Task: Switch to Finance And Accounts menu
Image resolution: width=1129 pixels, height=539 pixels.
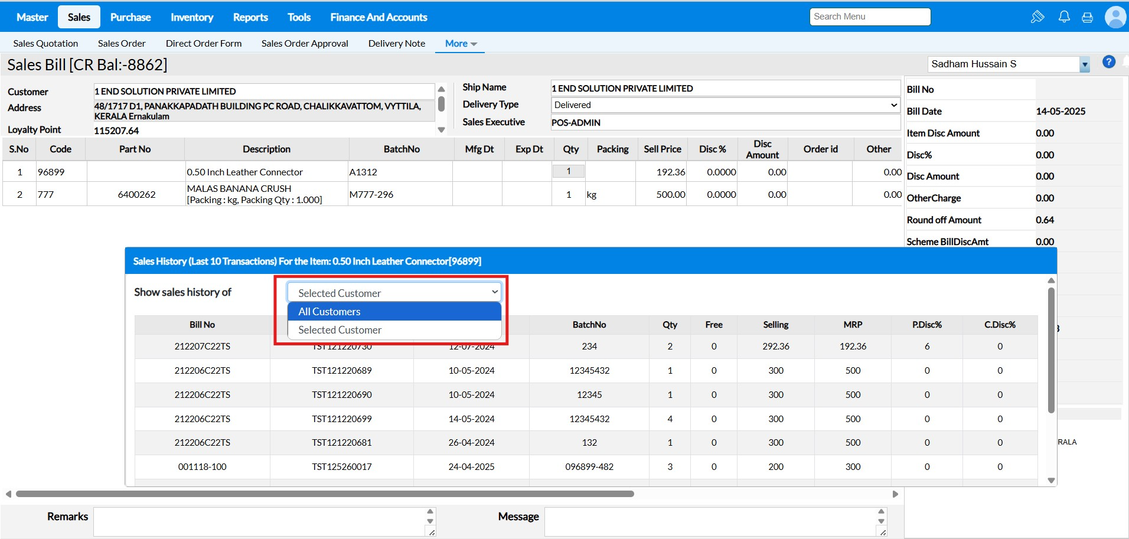Action: (x=378, y=17)
